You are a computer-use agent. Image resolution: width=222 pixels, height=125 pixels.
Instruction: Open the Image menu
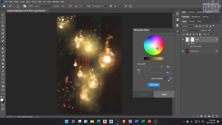point(16,2)
